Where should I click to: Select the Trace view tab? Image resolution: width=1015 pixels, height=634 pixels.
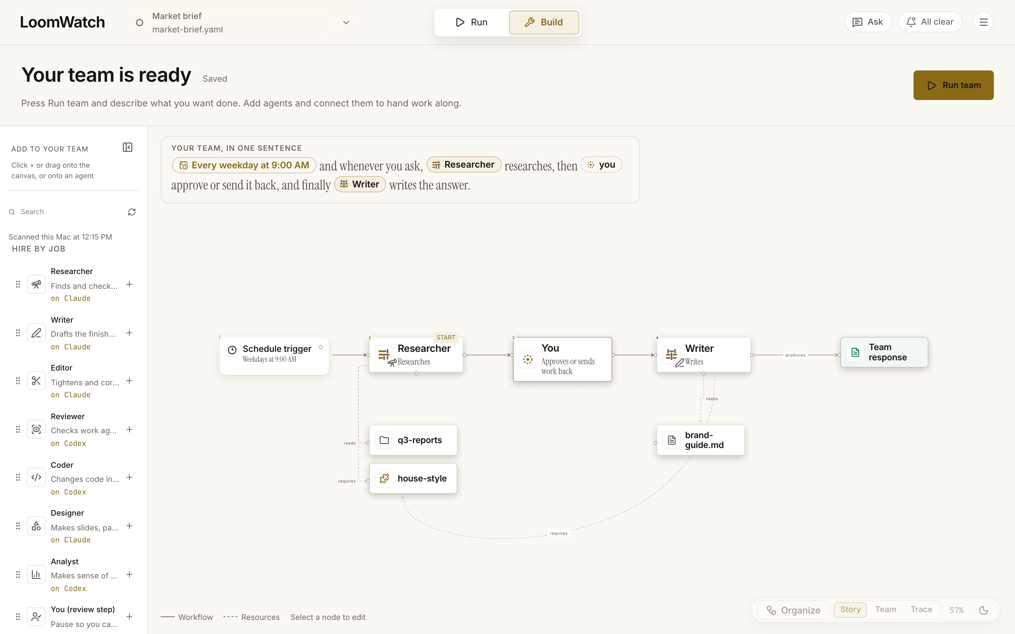coord(921,609)
